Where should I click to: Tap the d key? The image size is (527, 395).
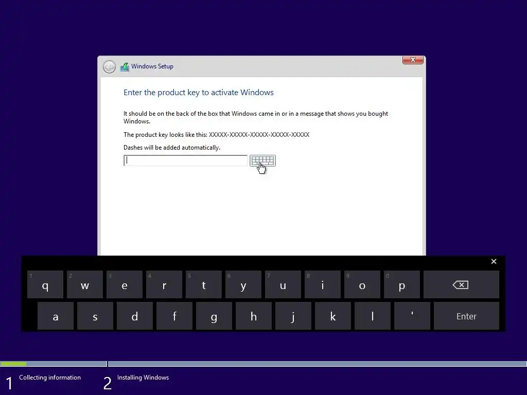pyautogui.click(x=135, y=316)
